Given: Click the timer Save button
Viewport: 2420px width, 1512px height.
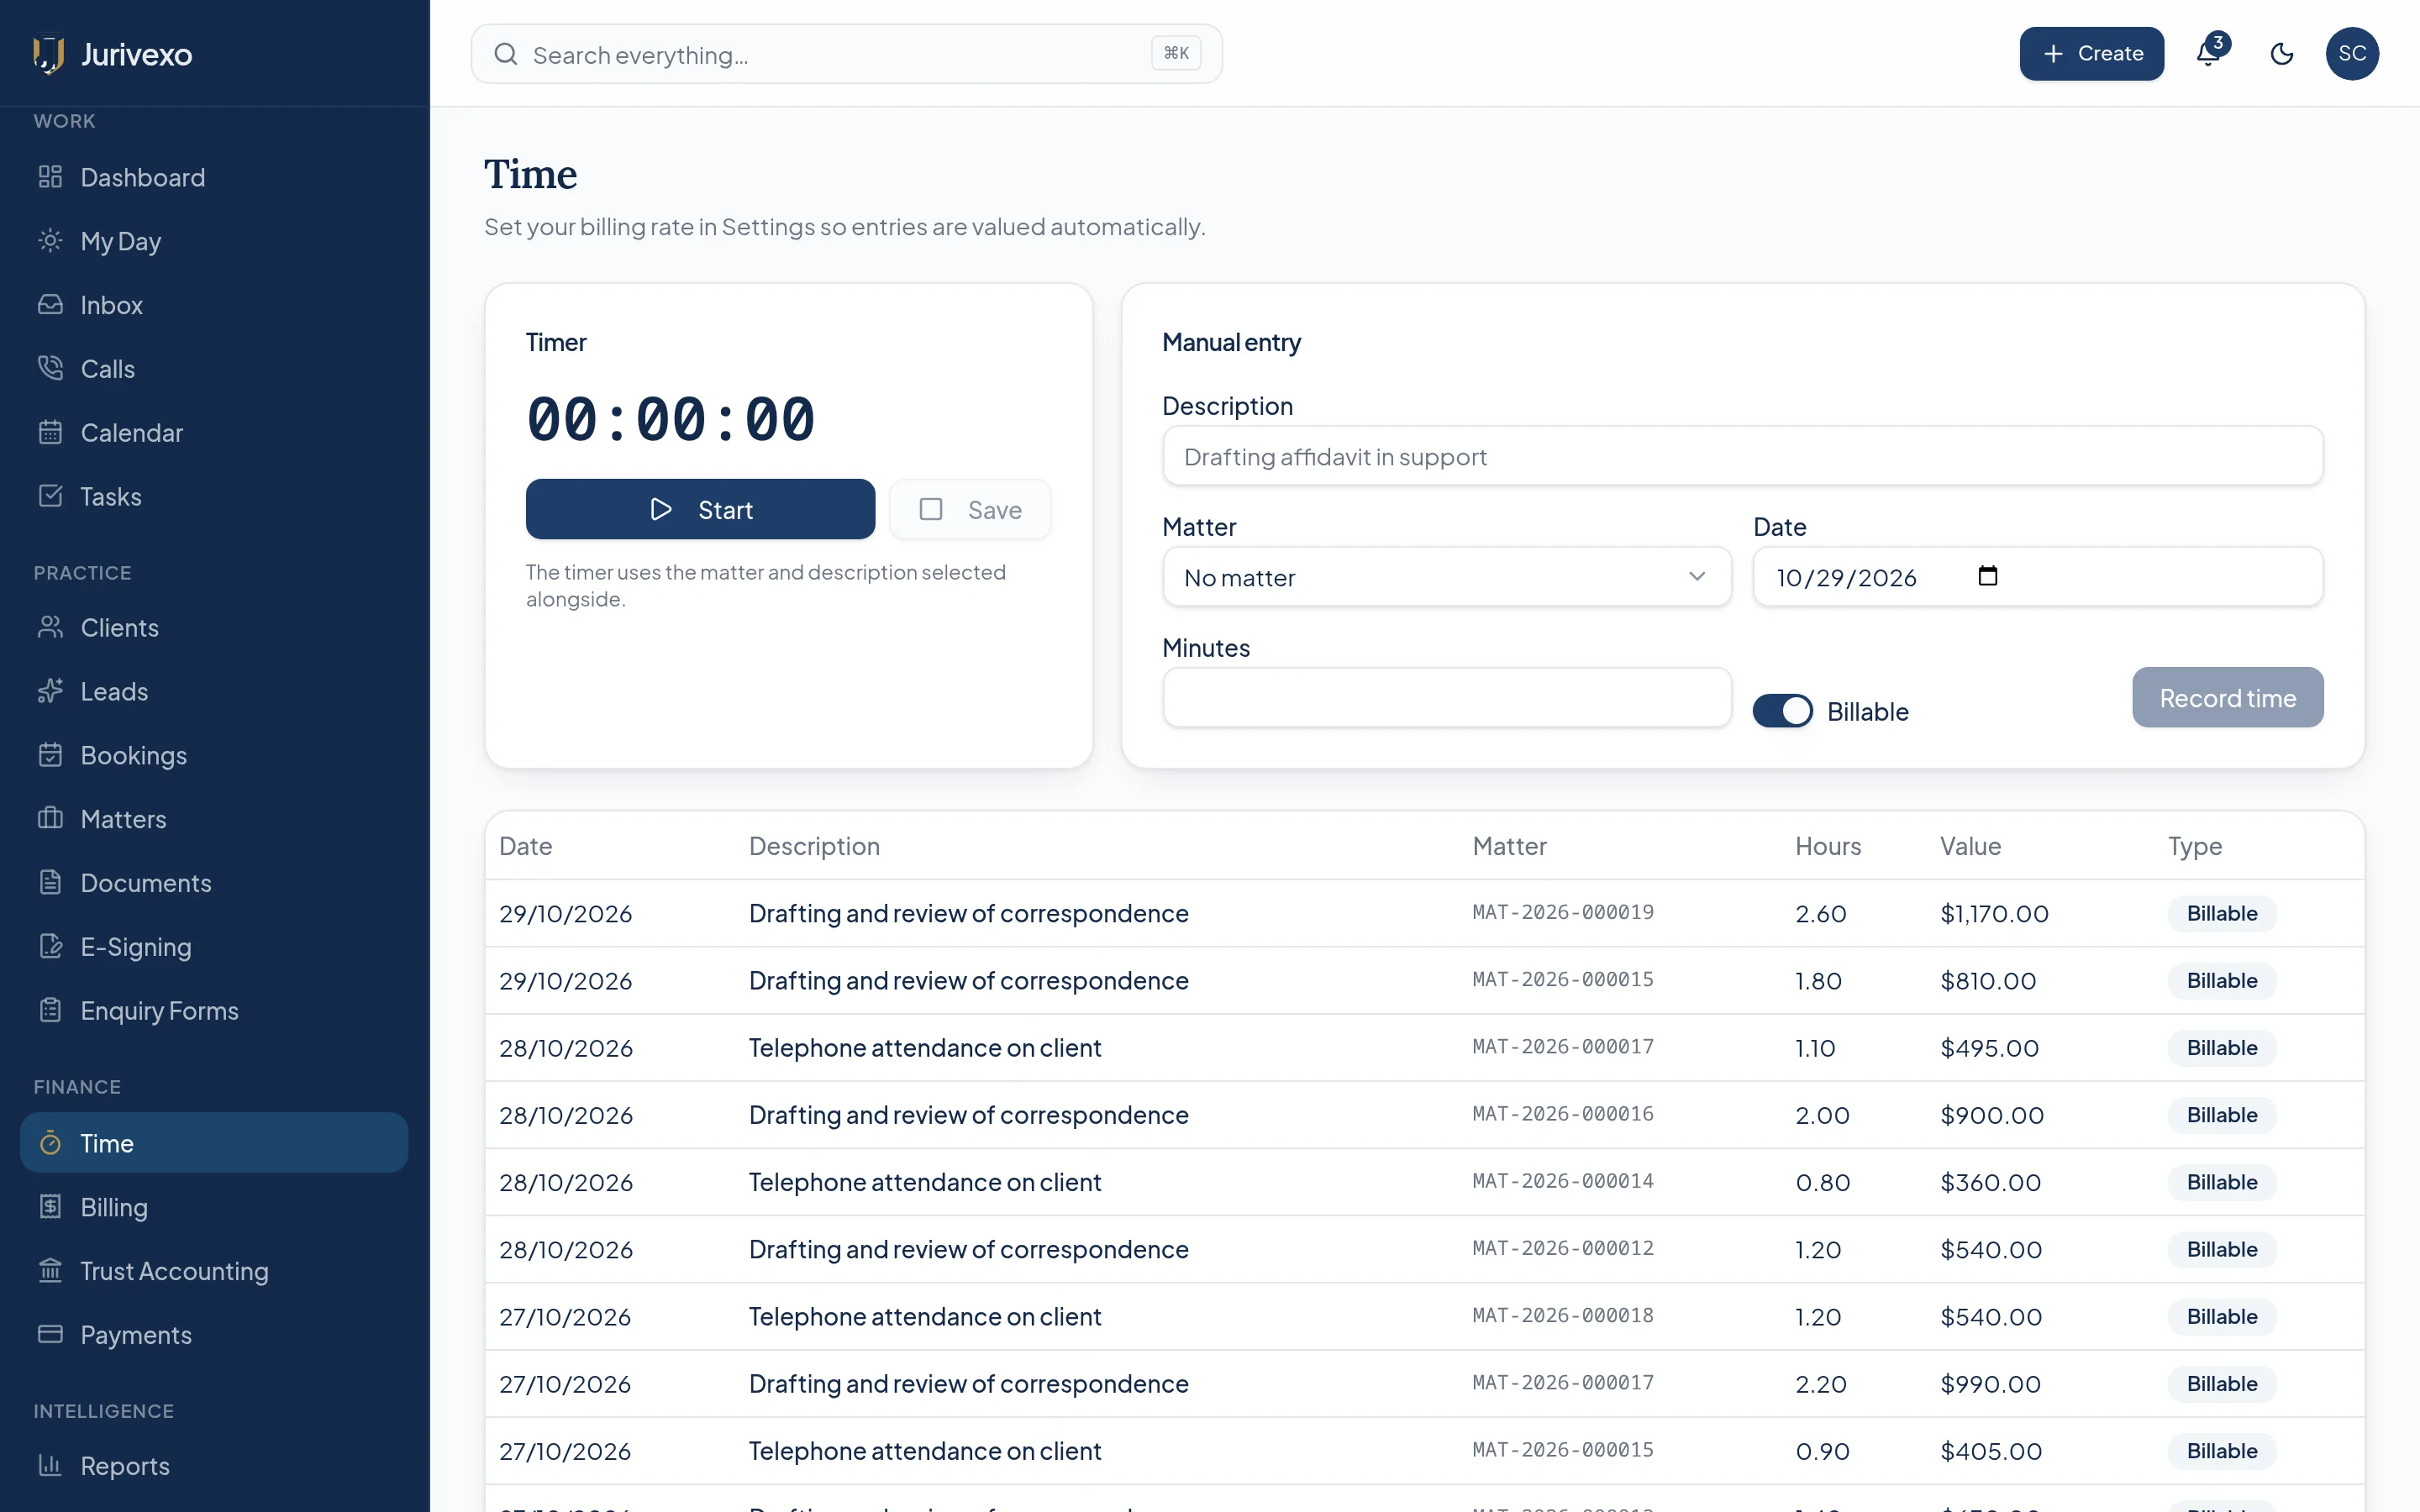Looking at the screenshot, I should [970, 510].
